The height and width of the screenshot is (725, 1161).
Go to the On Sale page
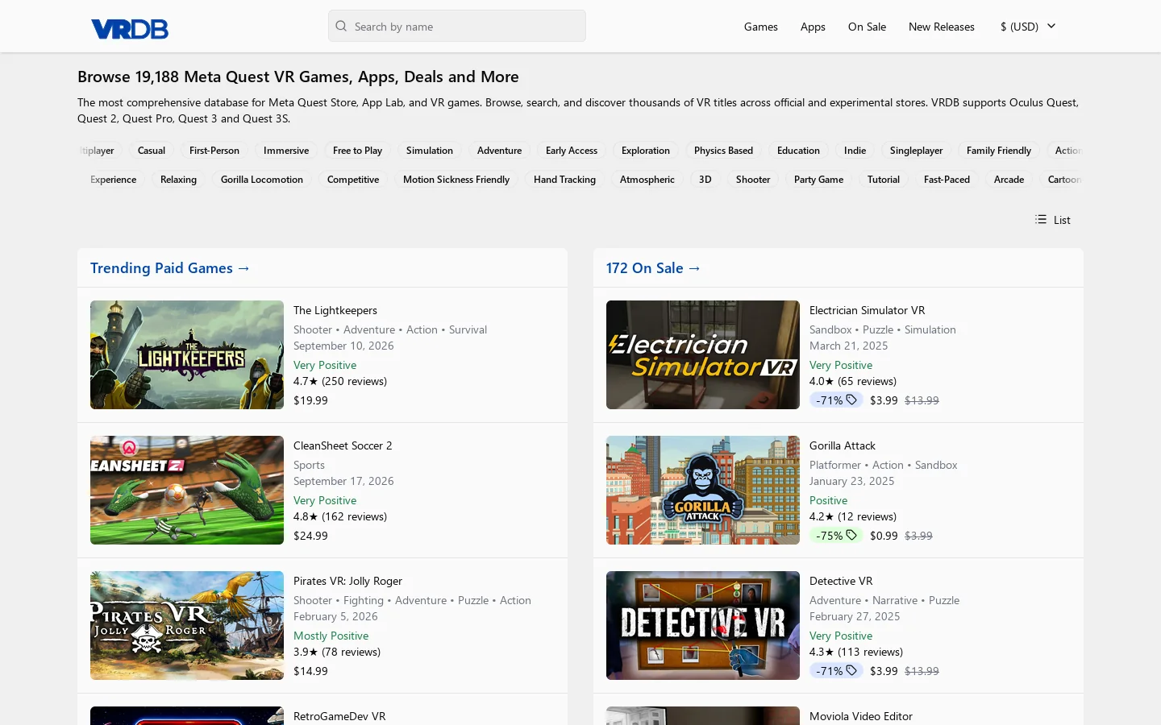[x=867, y=27]
